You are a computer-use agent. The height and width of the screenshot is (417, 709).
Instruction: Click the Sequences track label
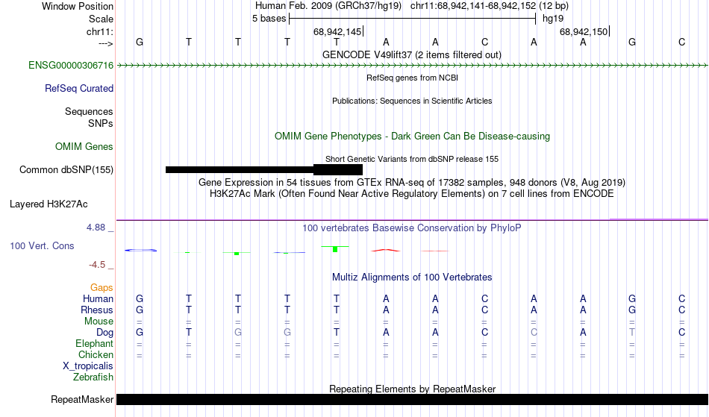click(89, 112)
